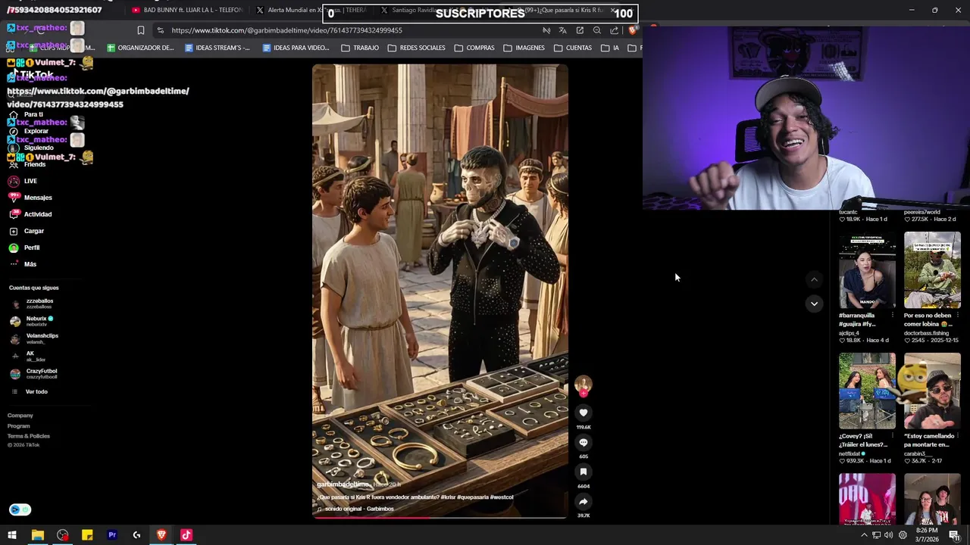
Task: Show hidden system tray icons
Action: click(x=864, y=535)
